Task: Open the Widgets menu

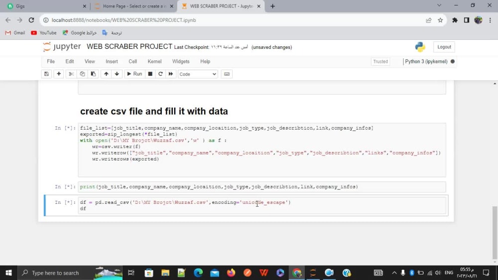Action: tap(181, 61)
